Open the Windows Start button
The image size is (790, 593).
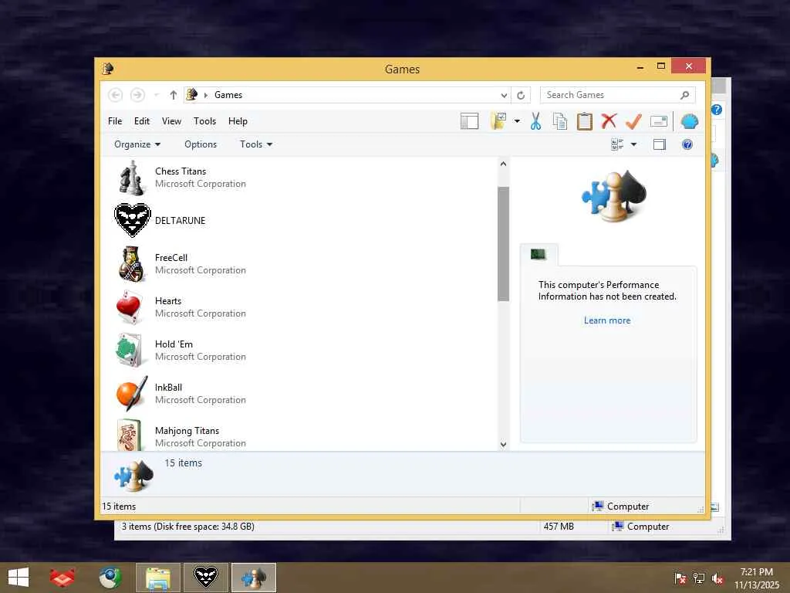coord(19,578)
